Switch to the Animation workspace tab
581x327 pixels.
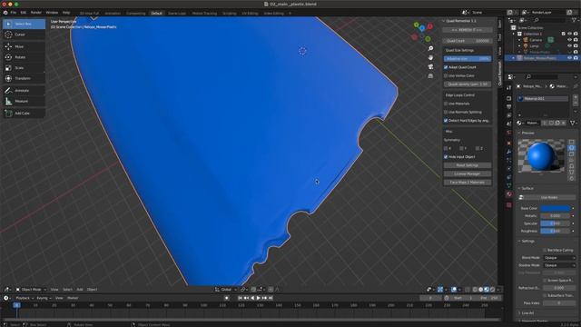113,14
